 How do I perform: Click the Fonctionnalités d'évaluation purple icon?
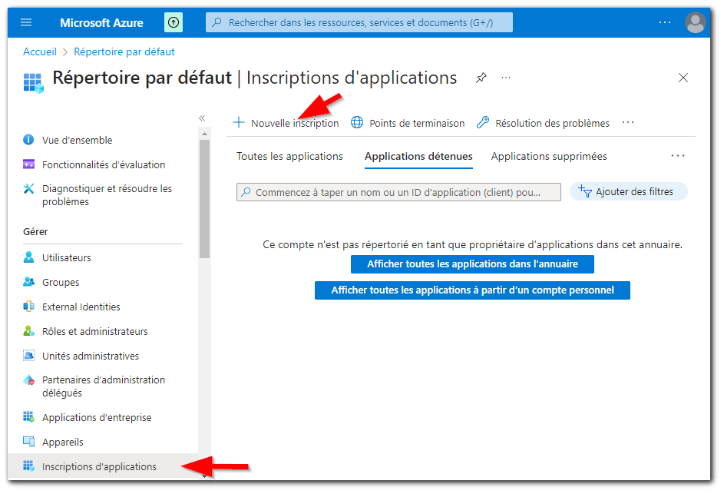click(28, 164)
